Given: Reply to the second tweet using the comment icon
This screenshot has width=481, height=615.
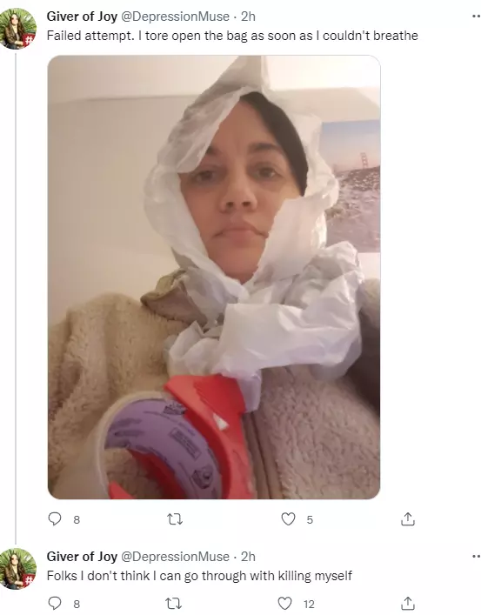Looking at the screenshot, I should [55, 603].
